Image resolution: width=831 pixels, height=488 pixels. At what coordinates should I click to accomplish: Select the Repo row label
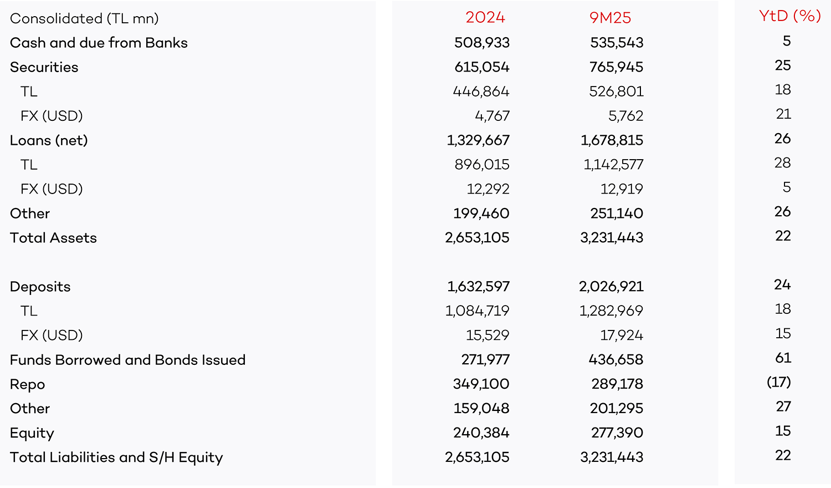coord(28,384)
